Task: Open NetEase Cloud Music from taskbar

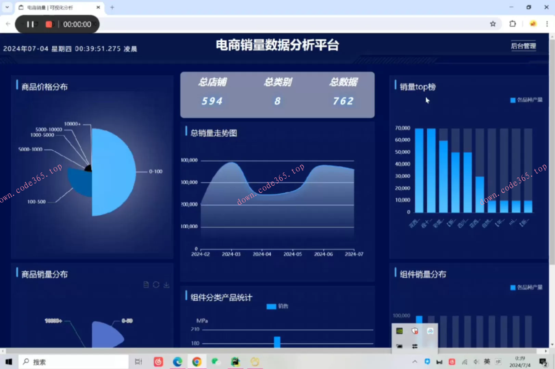Action: [x=158, y=361]
